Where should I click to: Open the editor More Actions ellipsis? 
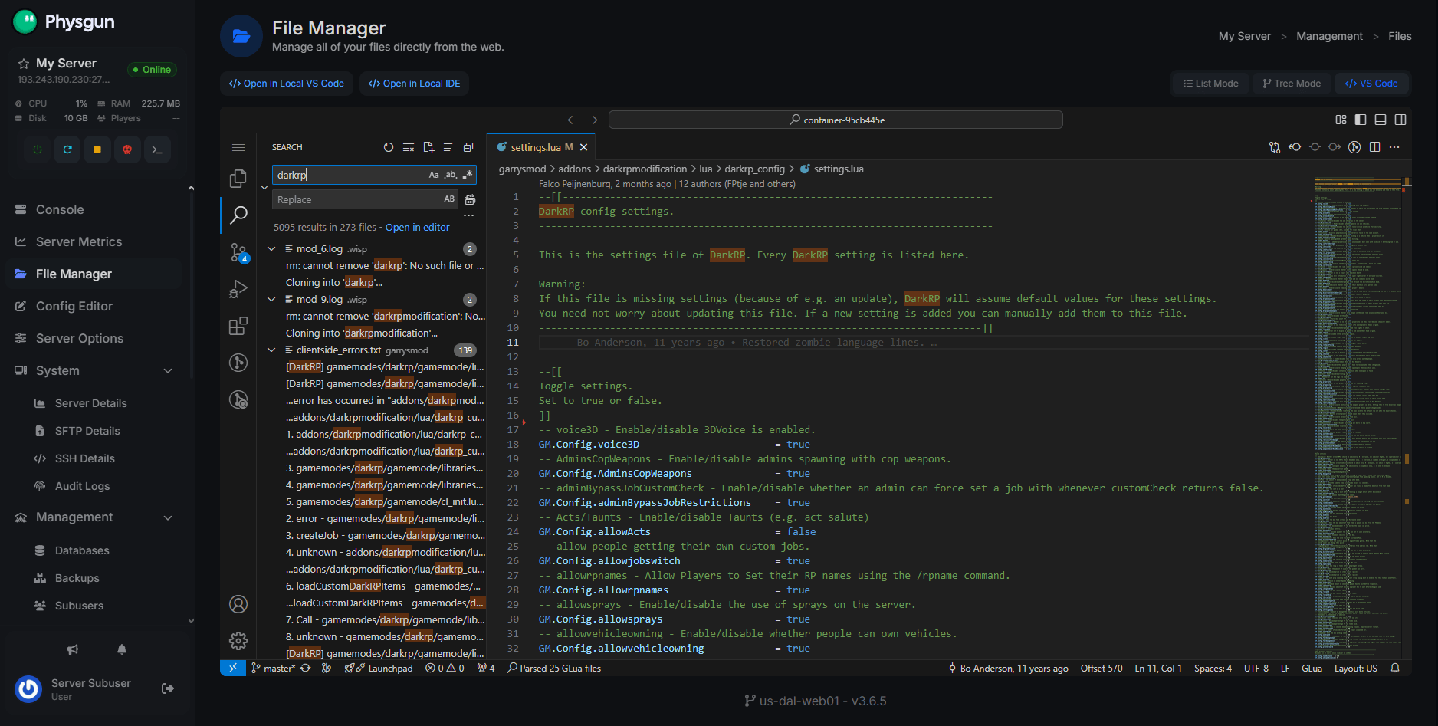coord(1394,147)
